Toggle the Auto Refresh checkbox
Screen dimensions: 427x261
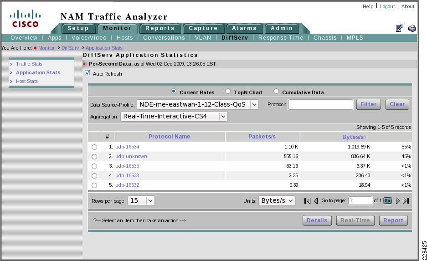point(87,73)
